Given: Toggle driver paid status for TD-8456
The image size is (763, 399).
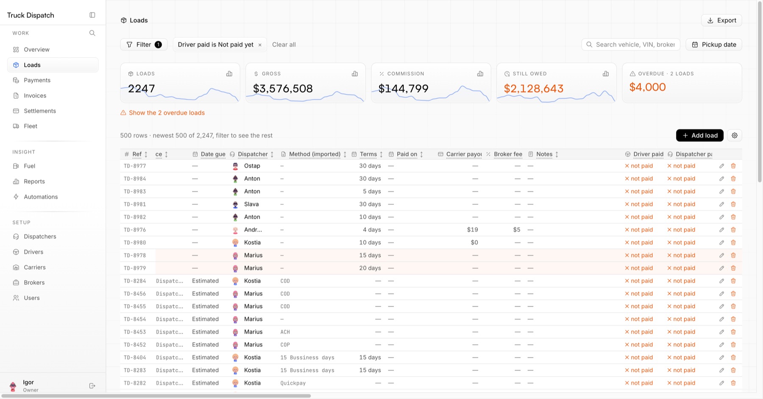Looking at the screenshot, I should pyautogui.click(x=639, y=294).
